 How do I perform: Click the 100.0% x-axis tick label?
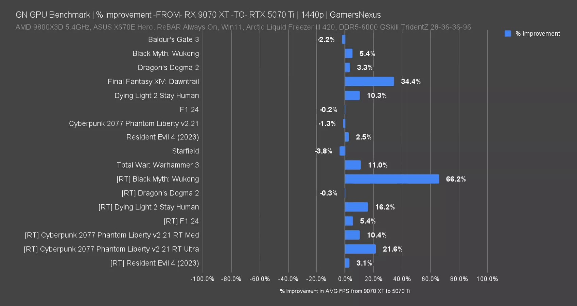click(x=487, y=279)
